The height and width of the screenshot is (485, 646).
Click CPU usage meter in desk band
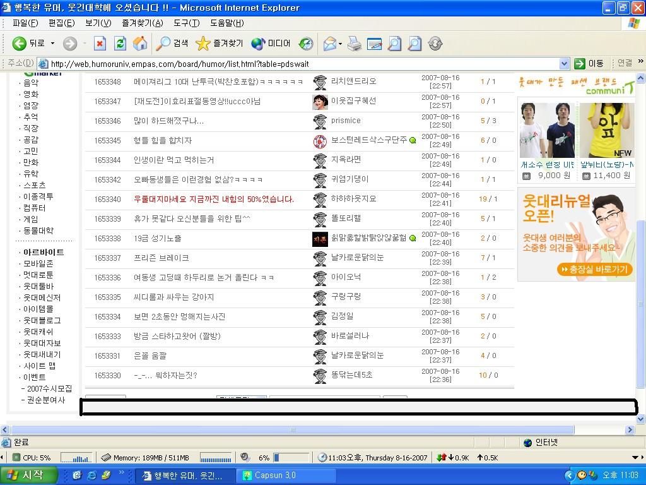tap(52, 458)
